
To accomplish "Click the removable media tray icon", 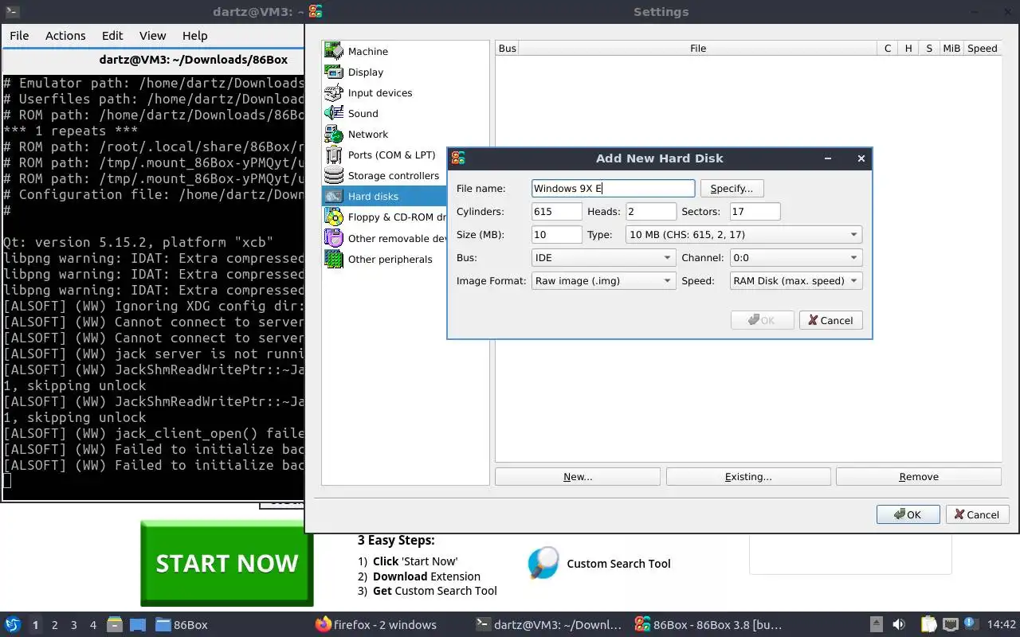I will pos(876,624).
